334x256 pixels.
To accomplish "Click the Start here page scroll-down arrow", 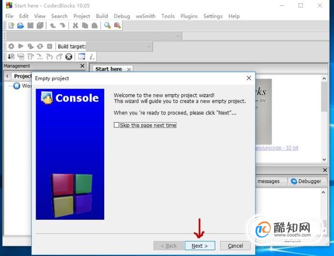I will coord(324,159).
